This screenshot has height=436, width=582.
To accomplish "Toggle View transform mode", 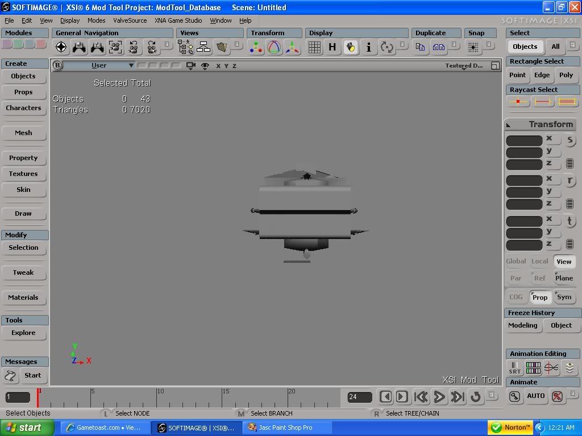I will coord(564,261).
